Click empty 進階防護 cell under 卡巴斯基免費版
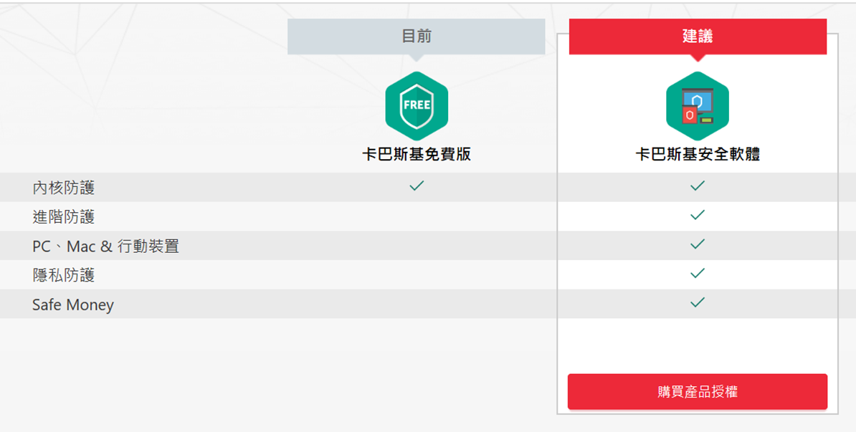Viewport: 856px width, 432px height. coord(417,216)
